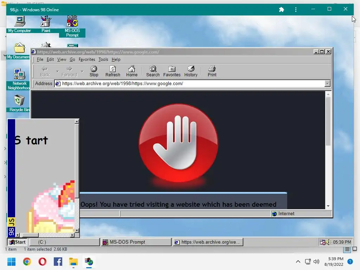
Task: Open the three-dot app menu
Action: (296, 9)
